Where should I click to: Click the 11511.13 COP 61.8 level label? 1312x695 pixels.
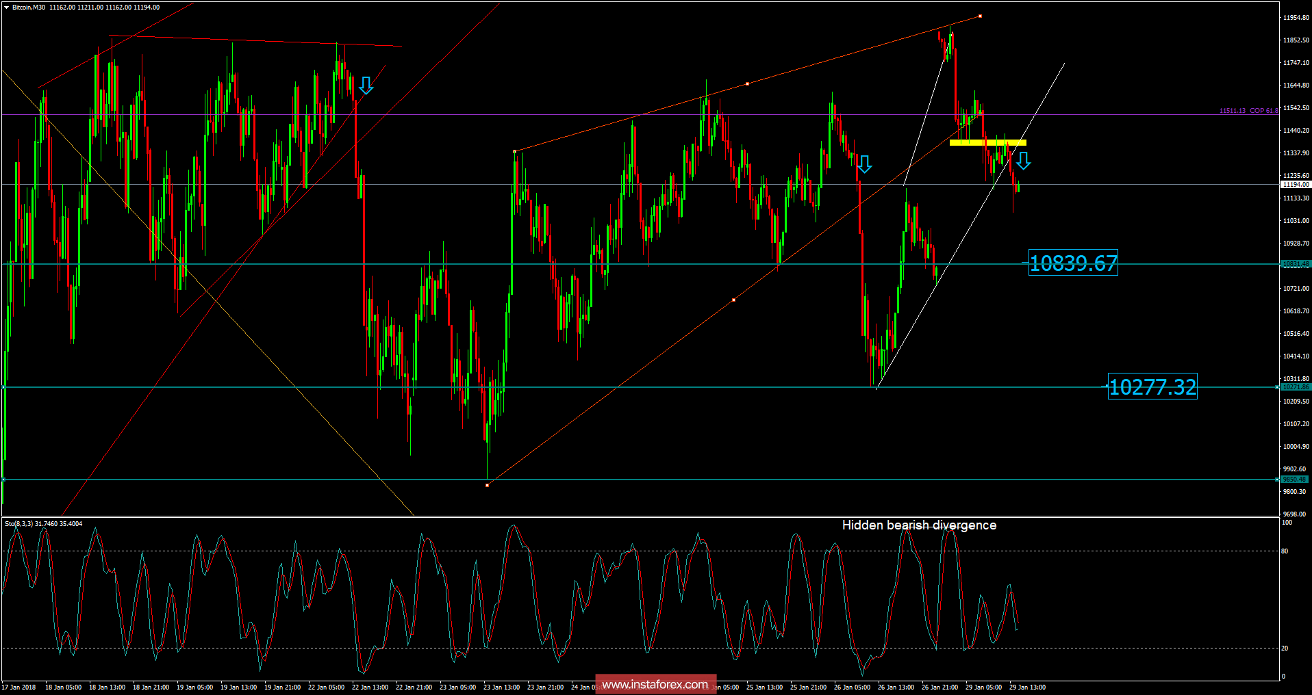coord(1248,111)
